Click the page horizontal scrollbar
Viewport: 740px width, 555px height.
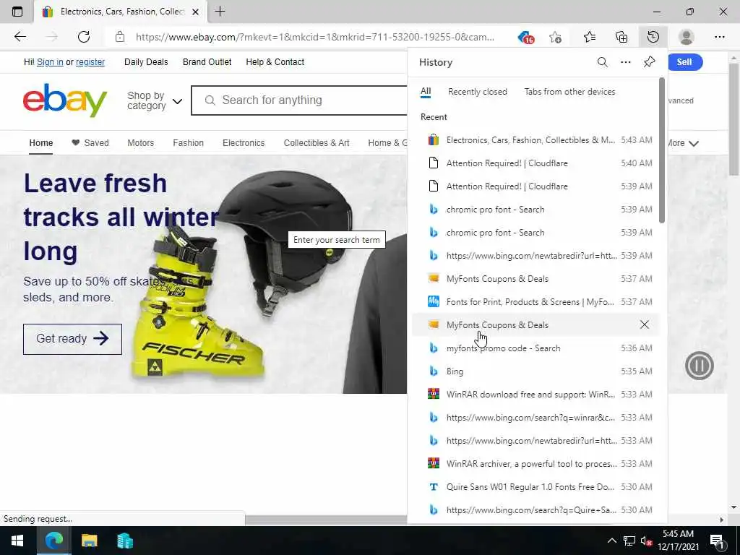pos(326,520)
